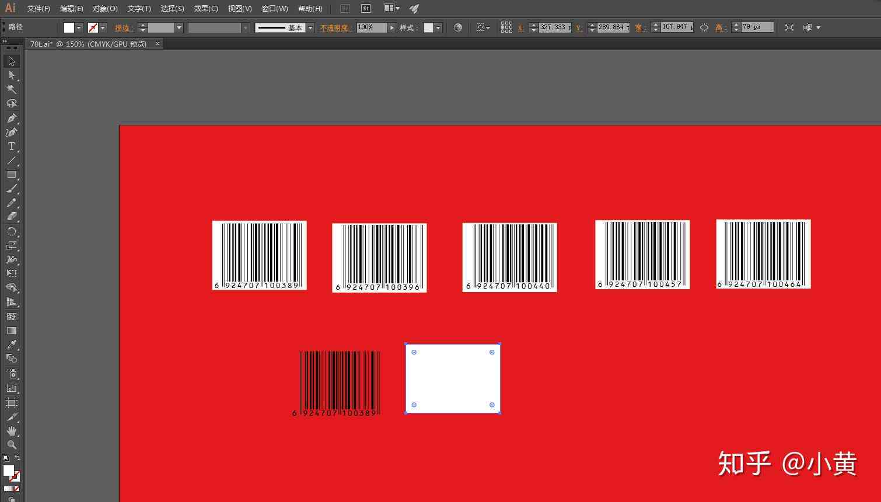Viewport: 881px width, 502px height.
Task: Open the arrange documents layout dropdown
Action: [x=391, y=9]
